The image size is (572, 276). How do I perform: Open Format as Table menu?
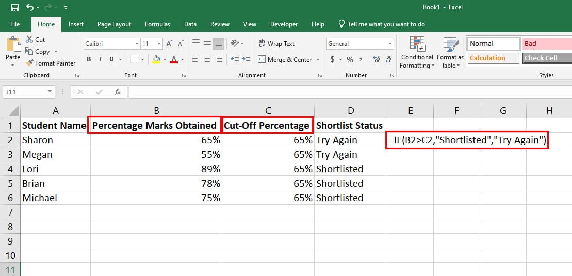point(450,52)
